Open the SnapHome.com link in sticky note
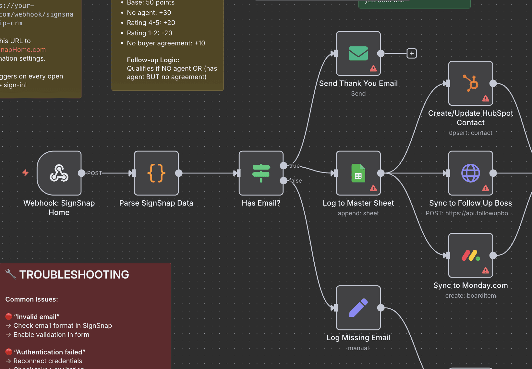This screenshot has height=369, width=532. (x=23, y=50)
